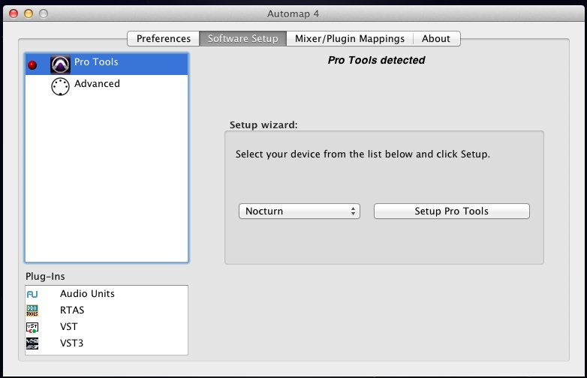Screen dimensions: 587x378
Task: Go to the About tab
Action: point(436,39)
